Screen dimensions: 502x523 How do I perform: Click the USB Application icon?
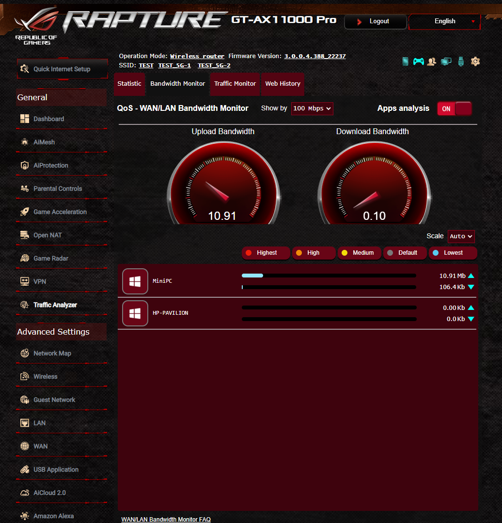[25, 470]
